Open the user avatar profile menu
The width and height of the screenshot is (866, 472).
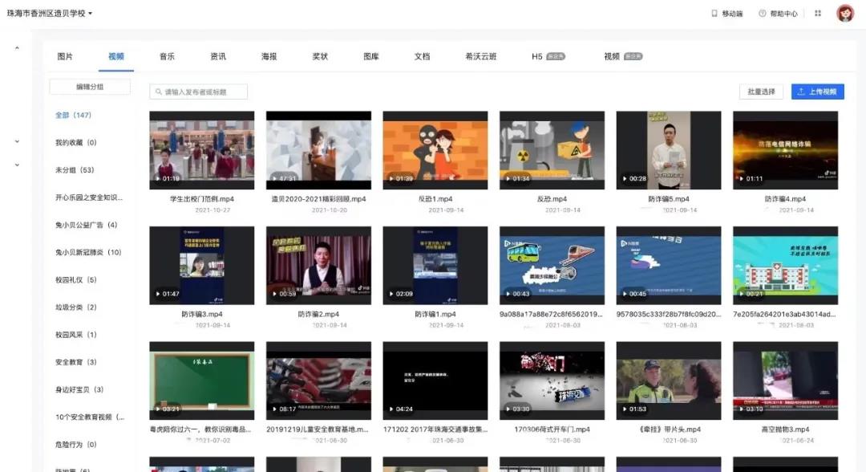(x=844, y=14)
